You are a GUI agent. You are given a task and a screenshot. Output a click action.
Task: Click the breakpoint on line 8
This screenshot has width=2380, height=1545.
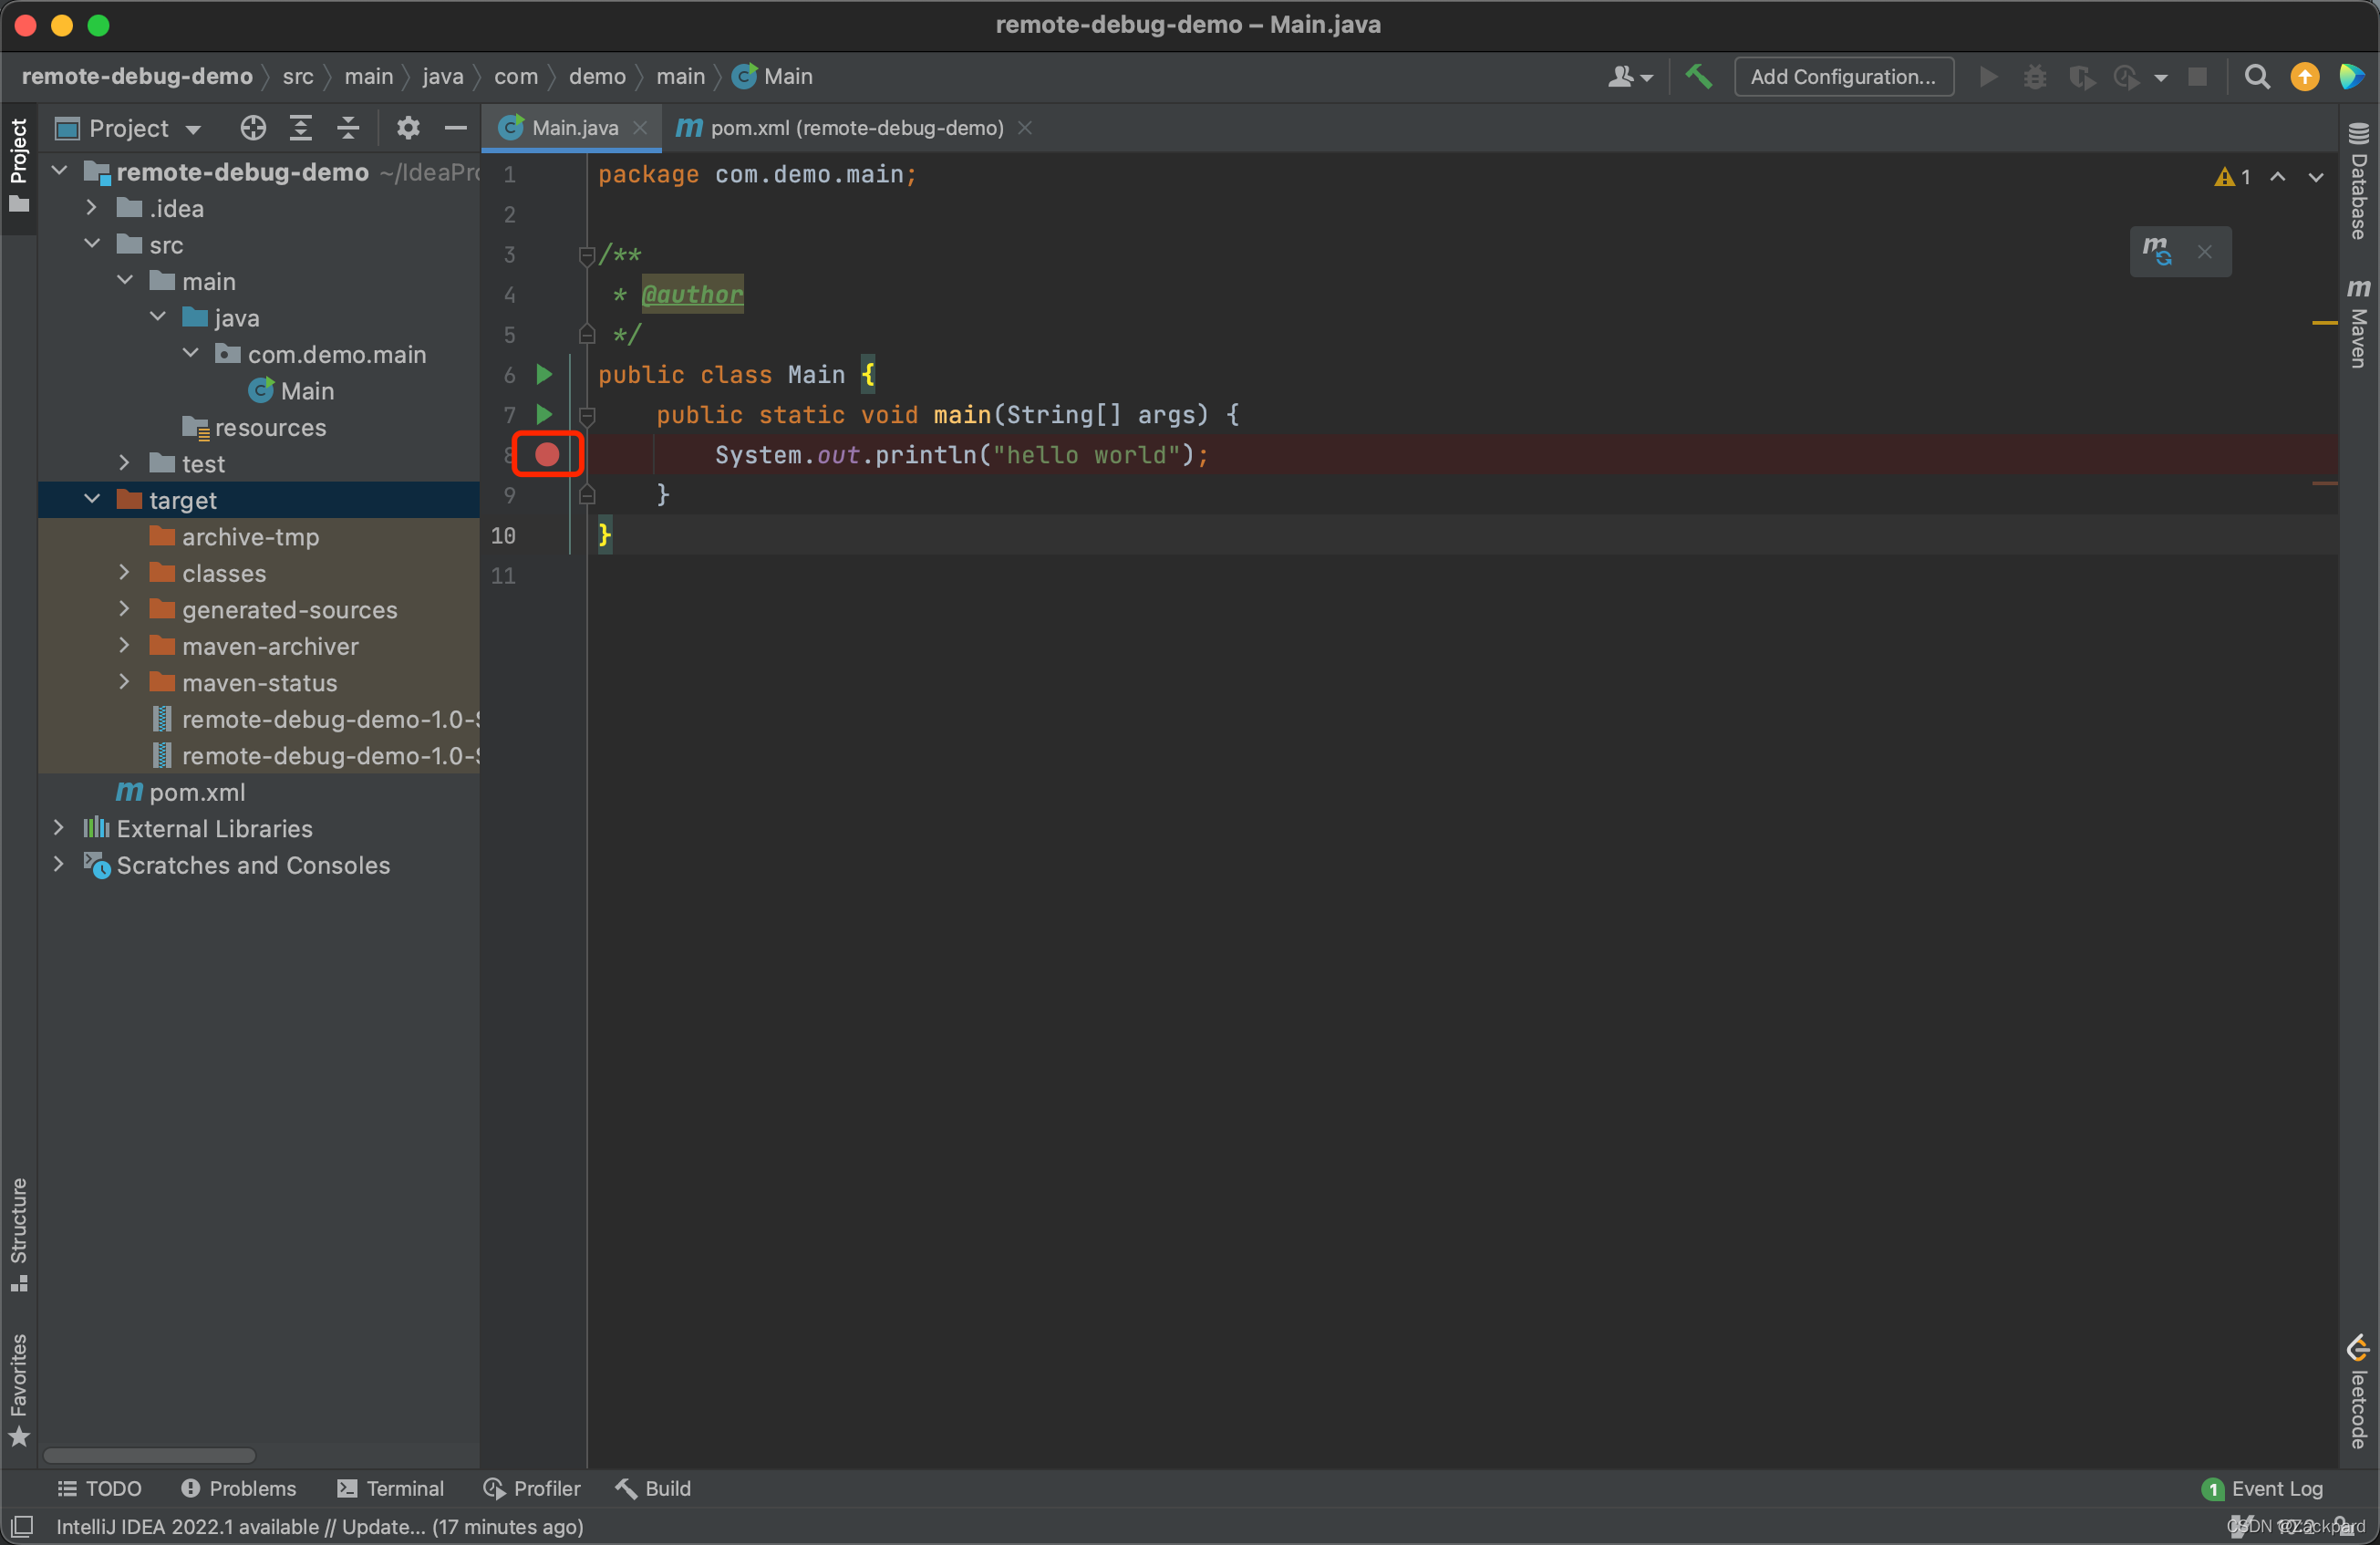click(x=546, y=455)
